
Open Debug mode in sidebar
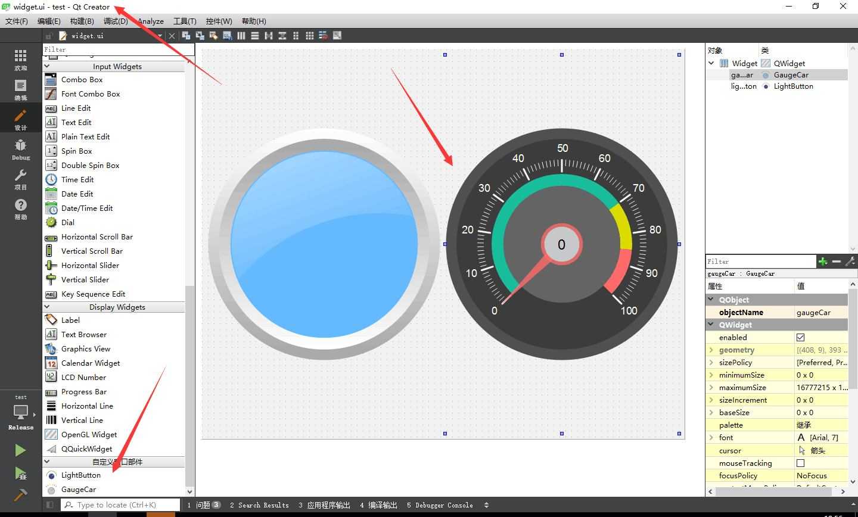21,149
